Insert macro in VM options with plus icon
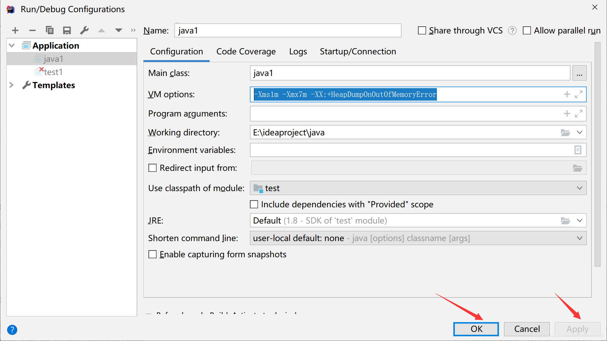Screen dimensions: 607x341 pyautogui.click(x=567, y=95)
